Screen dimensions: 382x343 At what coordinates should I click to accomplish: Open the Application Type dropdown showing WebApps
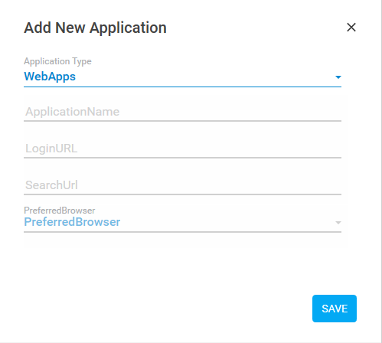[182, 77]
